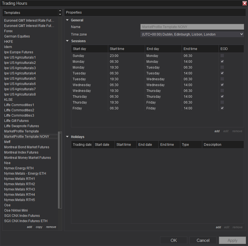Click the OK button
This screenshot has height=246, width=248.
tap(173, 240)
